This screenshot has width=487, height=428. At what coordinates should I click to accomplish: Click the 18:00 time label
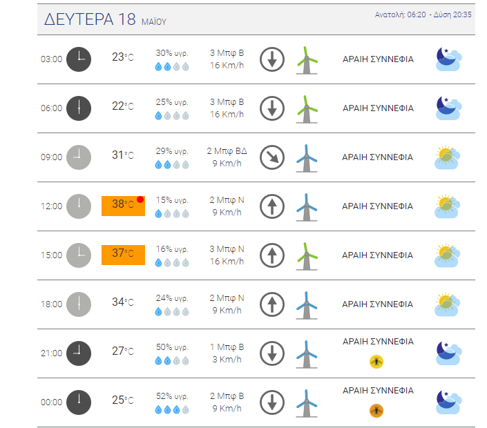[51, 304]
